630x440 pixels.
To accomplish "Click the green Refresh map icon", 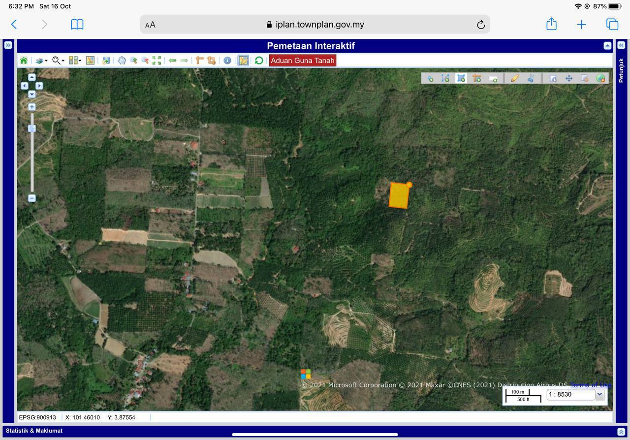I will [259, 61].
